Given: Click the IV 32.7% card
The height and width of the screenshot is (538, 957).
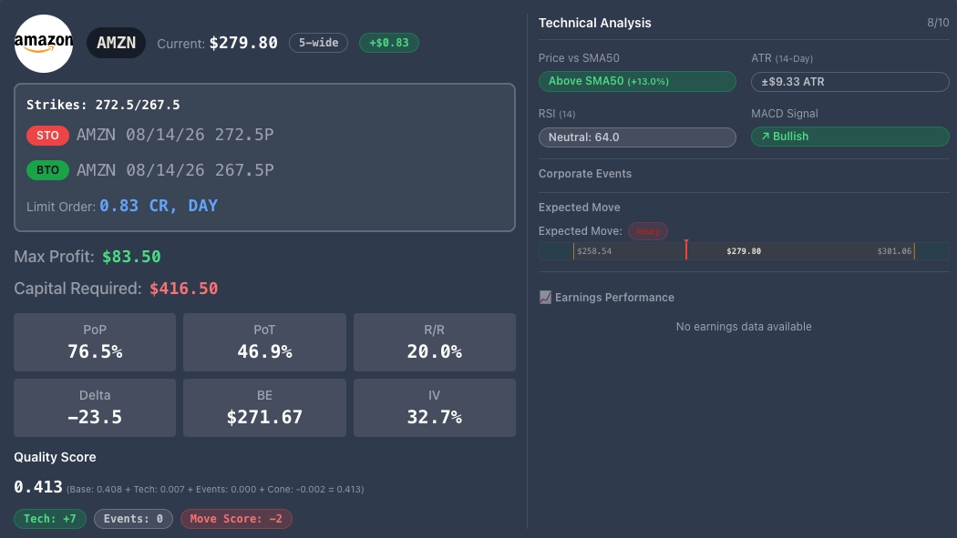Looking at the screenshot, I should click(x=435, y=408).
